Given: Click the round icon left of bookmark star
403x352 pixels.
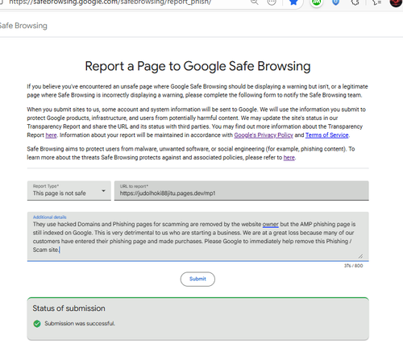Looking at the screenshot, I should (x=272, y=2).
